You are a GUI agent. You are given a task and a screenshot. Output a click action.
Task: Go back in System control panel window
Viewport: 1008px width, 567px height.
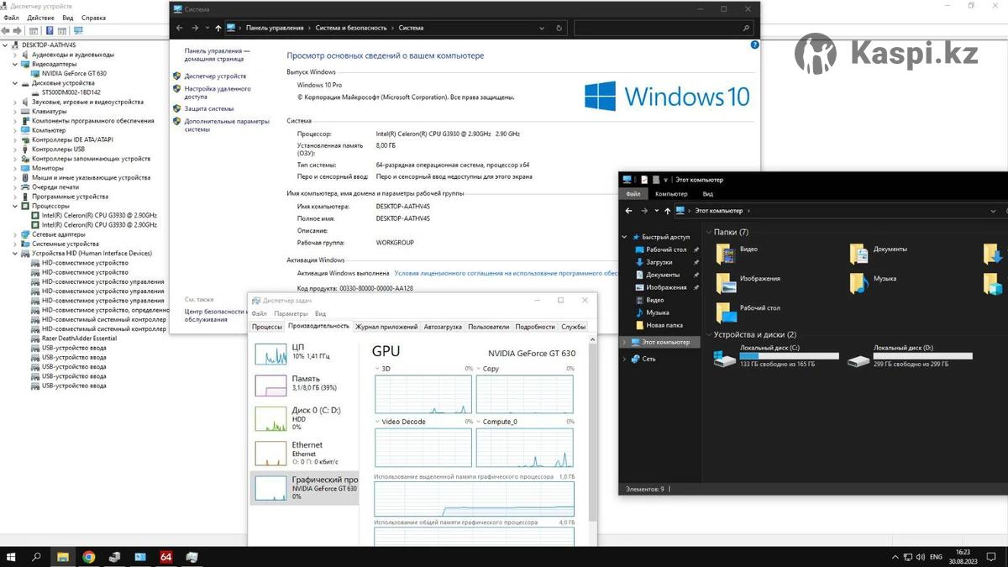click(x=180, y=28)
